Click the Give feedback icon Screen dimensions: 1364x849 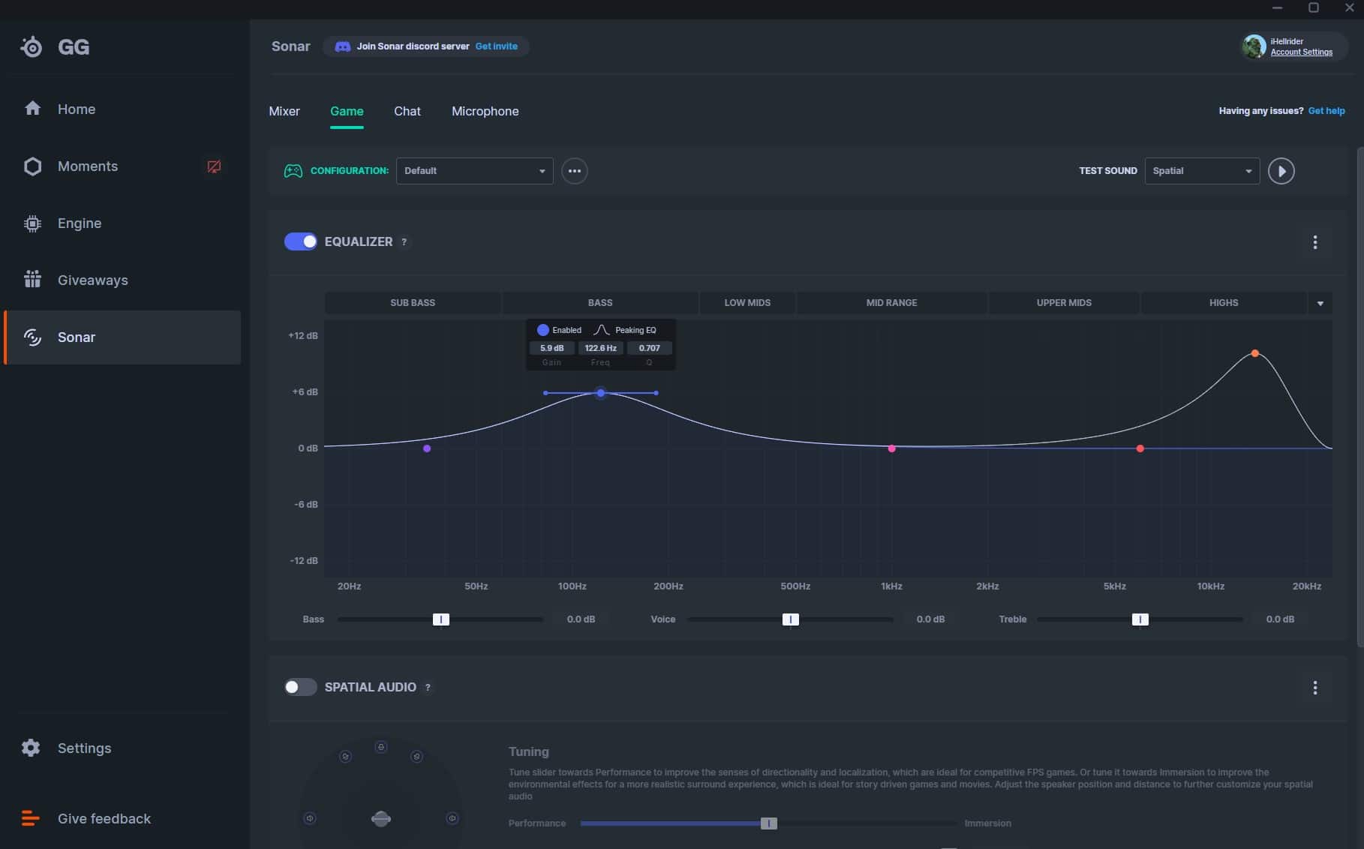click(x=31, y=818)
